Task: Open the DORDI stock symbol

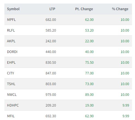Action: coord(12,52)
